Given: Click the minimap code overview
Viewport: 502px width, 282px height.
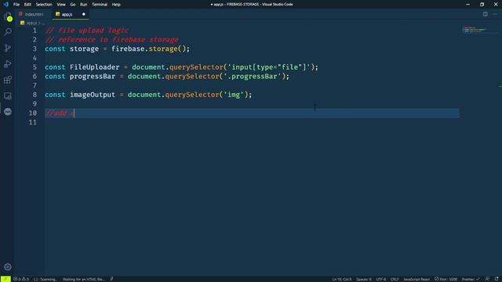Looking at the screenshot, I should tap(474, 30).
